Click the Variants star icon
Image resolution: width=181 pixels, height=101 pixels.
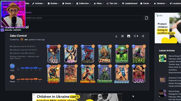155,4
